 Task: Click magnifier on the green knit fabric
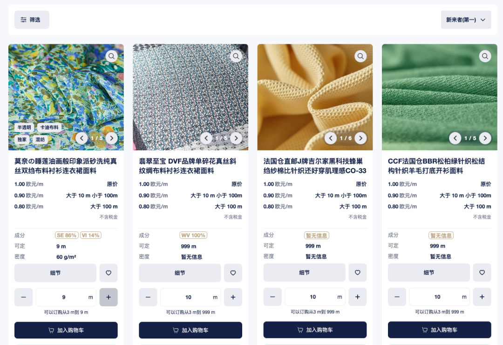(485, 56)
